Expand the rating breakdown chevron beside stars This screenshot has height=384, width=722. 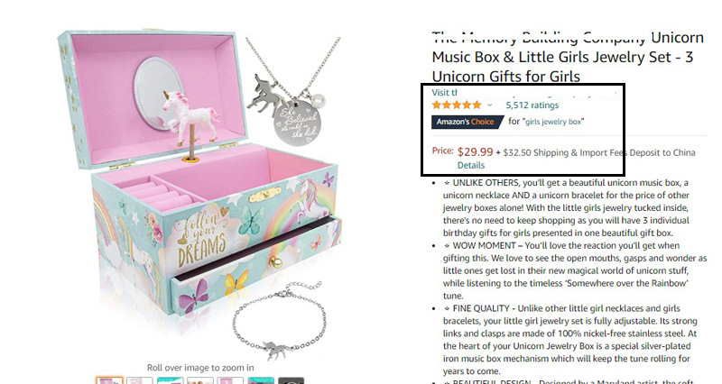pyautogui.click(x=489, y=105)
